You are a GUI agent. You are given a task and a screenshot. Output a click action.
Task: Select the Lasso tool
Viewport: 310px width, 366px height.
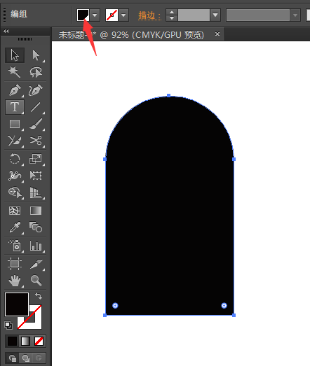tap(36, 72)
